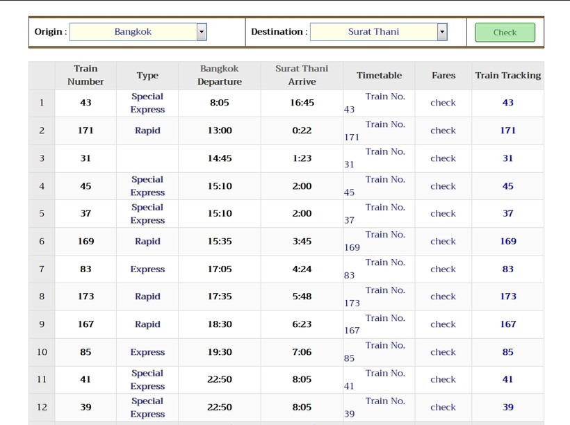Check fares for train 41

(x=443, y=380)
